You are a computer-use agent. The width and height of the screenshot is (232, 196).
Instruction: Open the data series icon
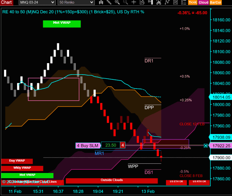pyautogui.click(x=159, y=2)
